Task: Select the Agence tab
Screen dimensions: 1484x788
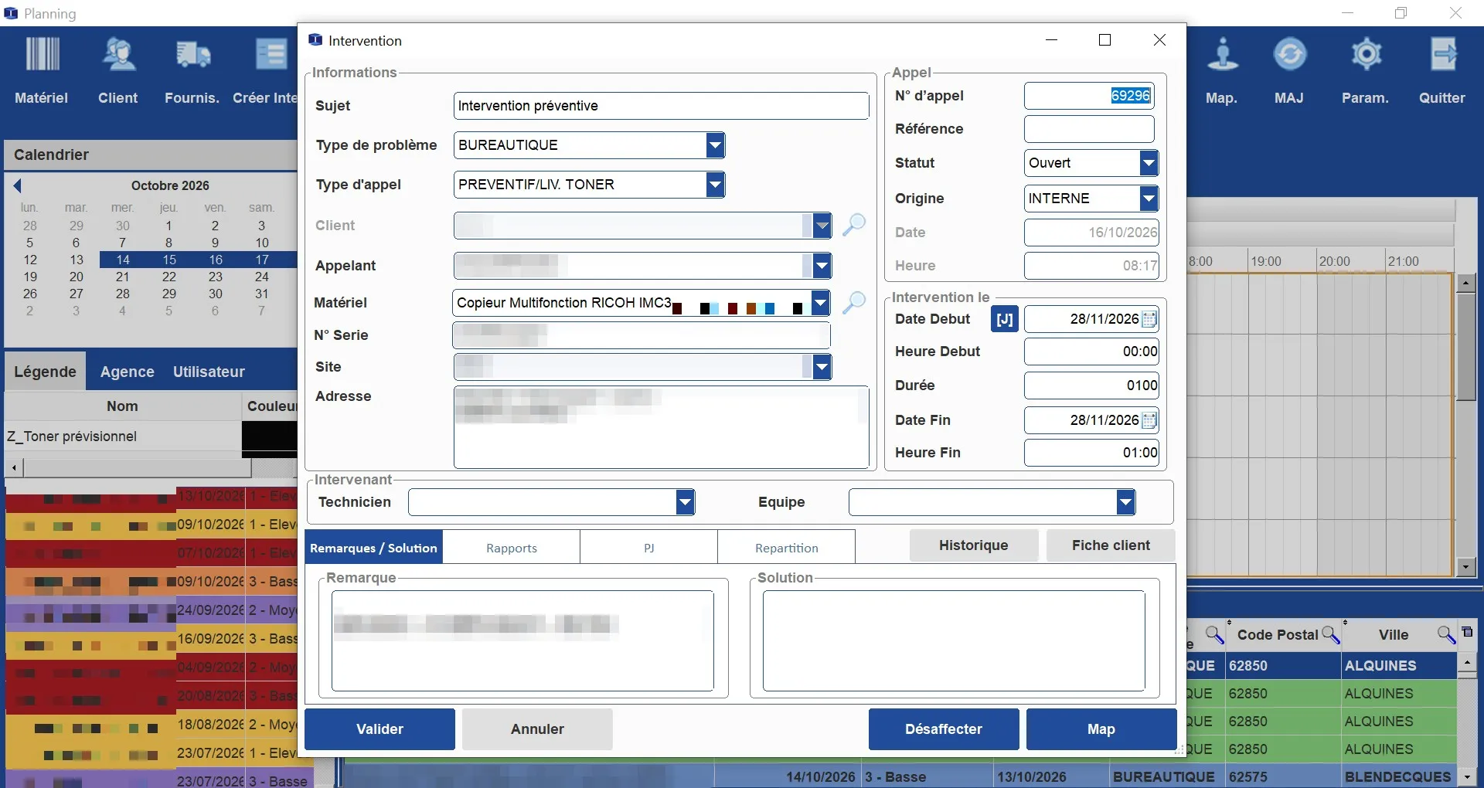Action: [x=128, y=372]
